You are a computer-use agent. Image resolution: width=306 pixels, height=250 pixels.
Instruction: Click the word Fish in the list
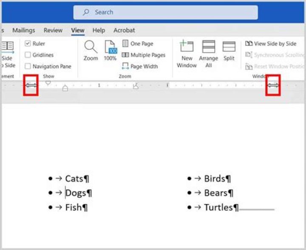click(74, 207)
